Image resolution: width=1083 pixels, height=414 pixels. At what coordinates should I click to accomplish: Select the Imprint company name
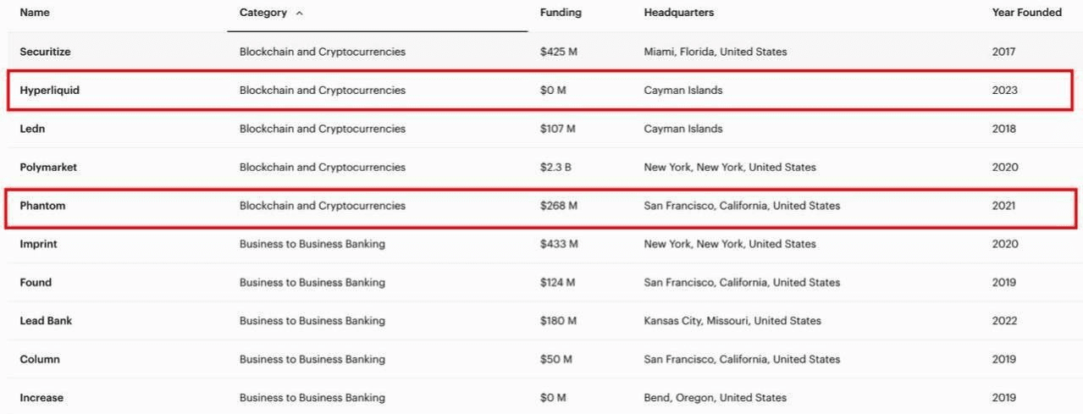point(39,244)
